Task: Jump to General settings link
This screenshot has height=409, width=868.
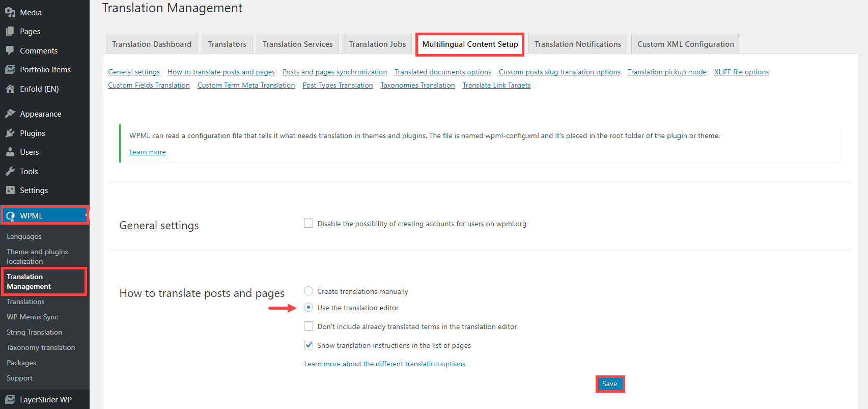Action: point(134,72)
